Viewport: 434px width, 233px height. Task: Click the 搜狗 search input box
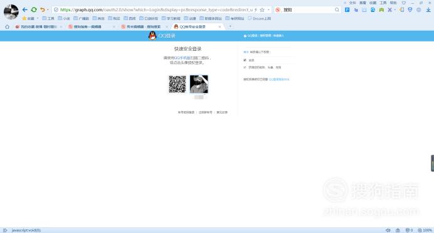(308, 9)
